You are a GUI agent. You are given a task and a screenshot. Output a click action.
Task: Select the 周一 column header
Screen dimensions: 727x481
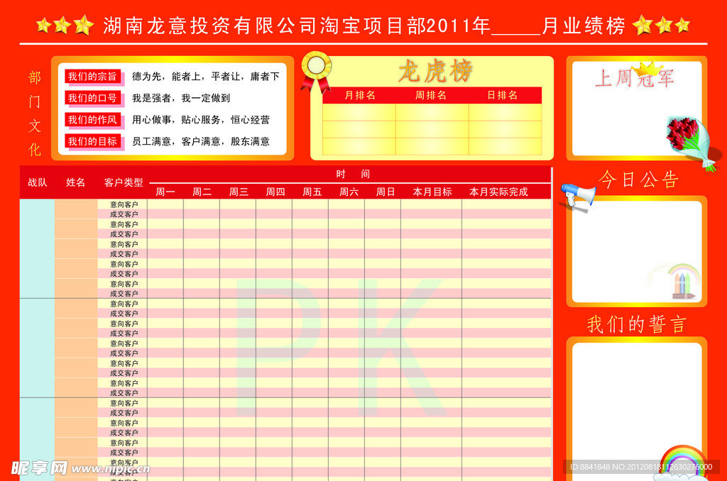pyautogui.click(x=165, y=192)
